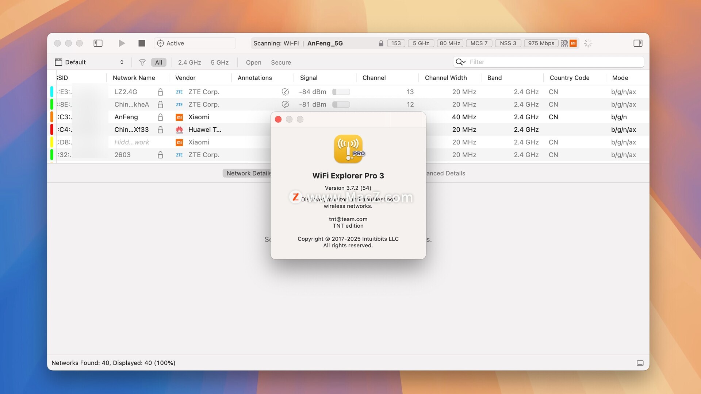Screen dimensions: 701x394
Task: Filter networks by 5 GHz
Action: point(220,62)
